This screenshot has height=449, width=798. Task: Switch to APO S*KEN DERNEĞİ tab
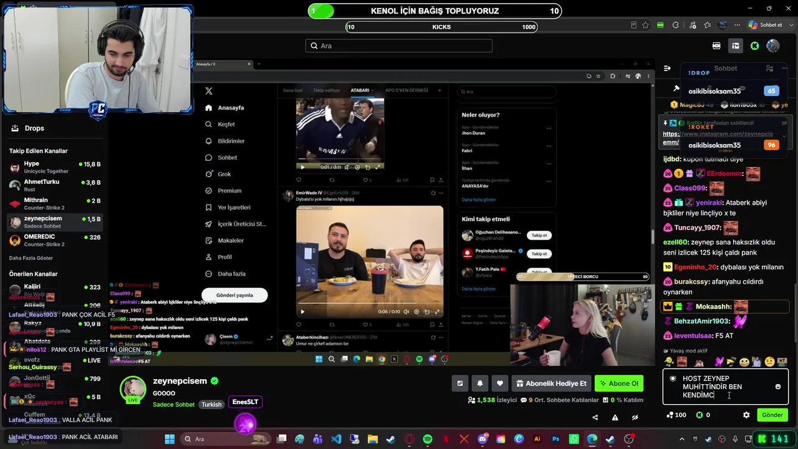coord(406,90)
